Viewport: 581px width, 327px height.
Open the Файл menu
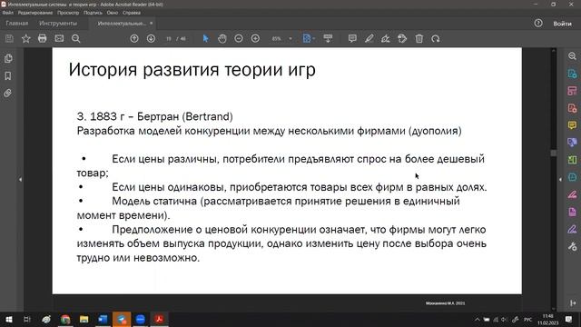point(8,13)
